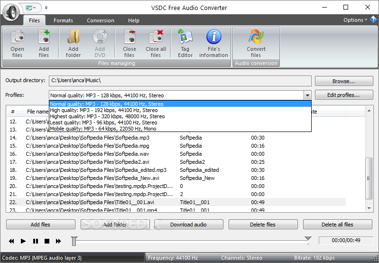Open the Tag Editor
The image size is (379, 263).
coord(185,44)
